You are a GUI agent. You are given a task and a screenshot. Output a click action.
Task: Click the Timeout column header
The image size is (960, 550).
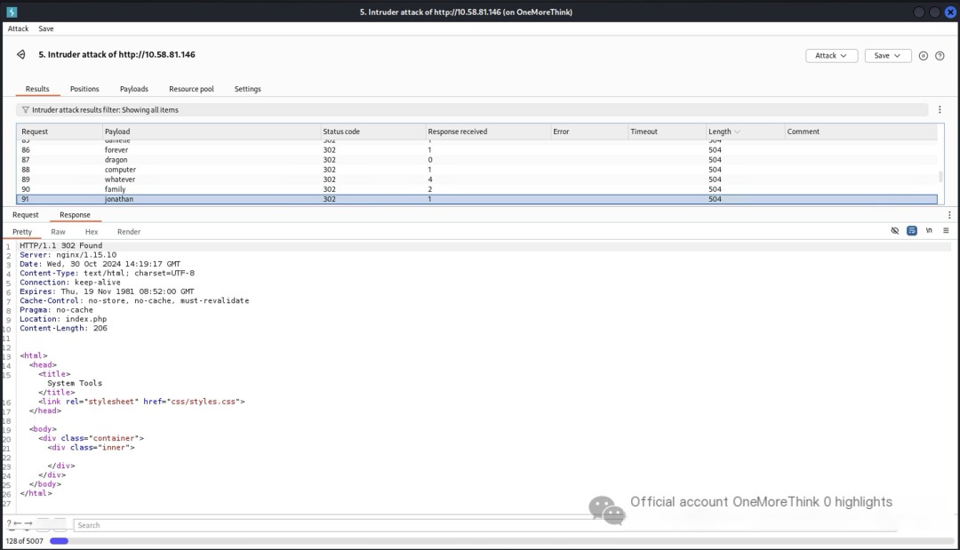[667, 132]
